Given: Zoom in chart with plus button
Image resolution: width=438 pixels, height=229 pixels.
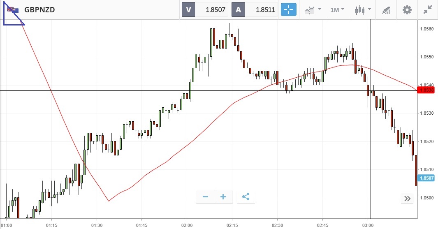Looking at the screenshot, I should pos(223,197).
